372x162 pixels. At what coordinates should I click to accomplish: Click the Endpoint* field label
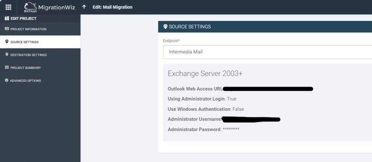171,41
